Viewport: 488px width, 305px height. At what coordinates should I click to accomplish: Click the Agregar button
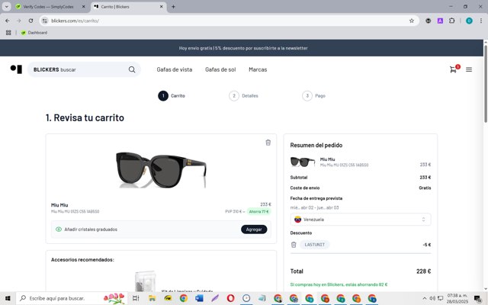(x=254, y=230)
